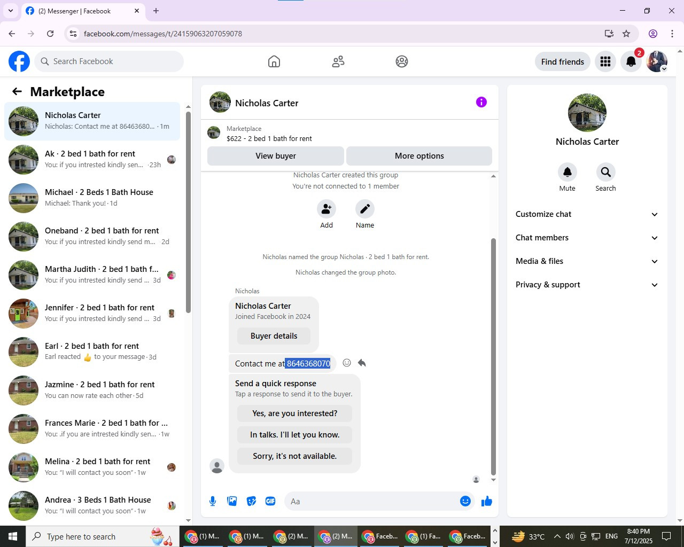
Task: Mute the conversation with bell icon
Action: click(568, 172)
